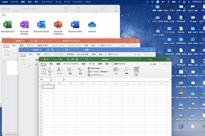This screenshot has width=205, height=136.
Task: Click the Excel conditional formatting icon
Action: pyautogui.click(x=89, y=68)
